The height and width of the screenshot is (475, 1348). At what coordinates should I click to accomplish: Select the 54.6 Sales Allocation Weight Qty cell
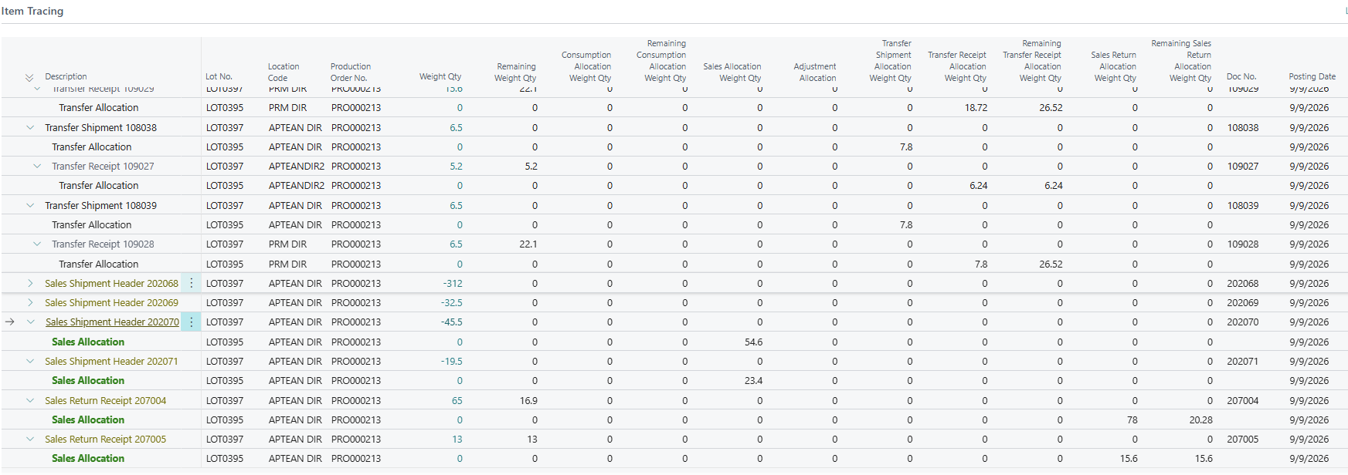tap(753, 342)
